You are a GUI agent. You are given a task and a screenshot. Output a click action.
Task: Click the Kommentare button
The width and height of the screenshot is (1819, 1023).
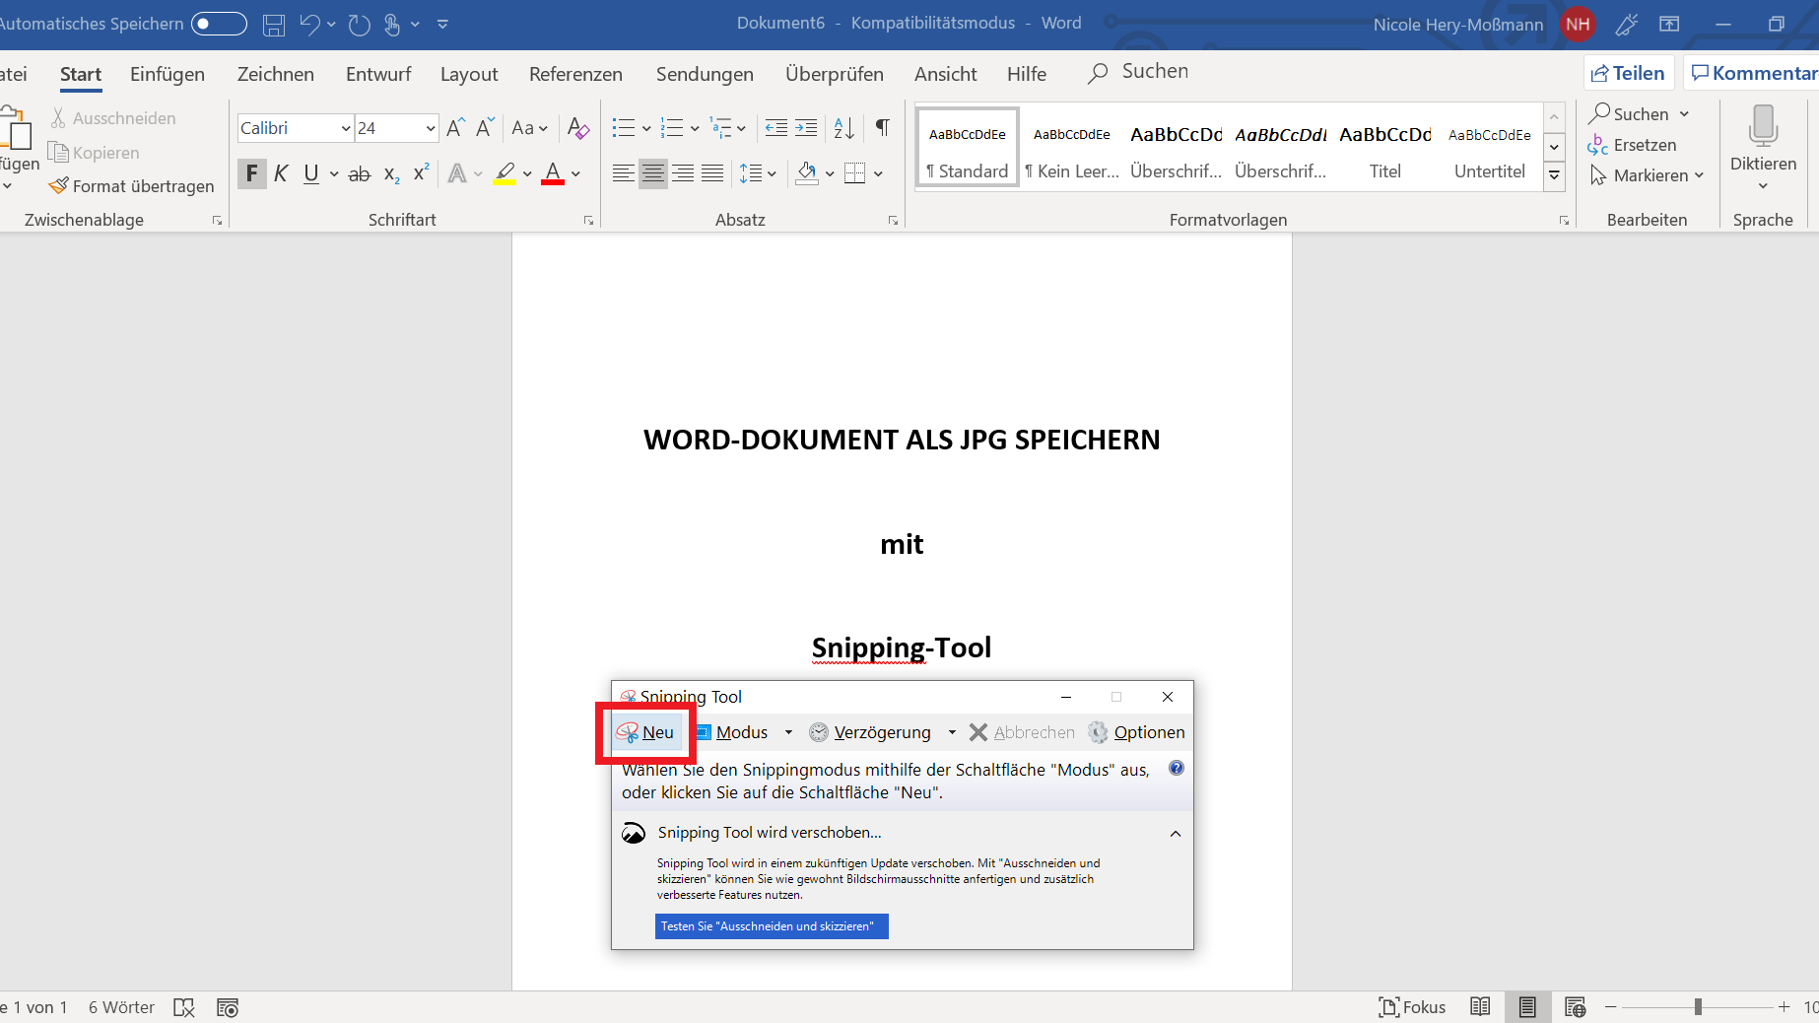click(x=1753, y=73)
